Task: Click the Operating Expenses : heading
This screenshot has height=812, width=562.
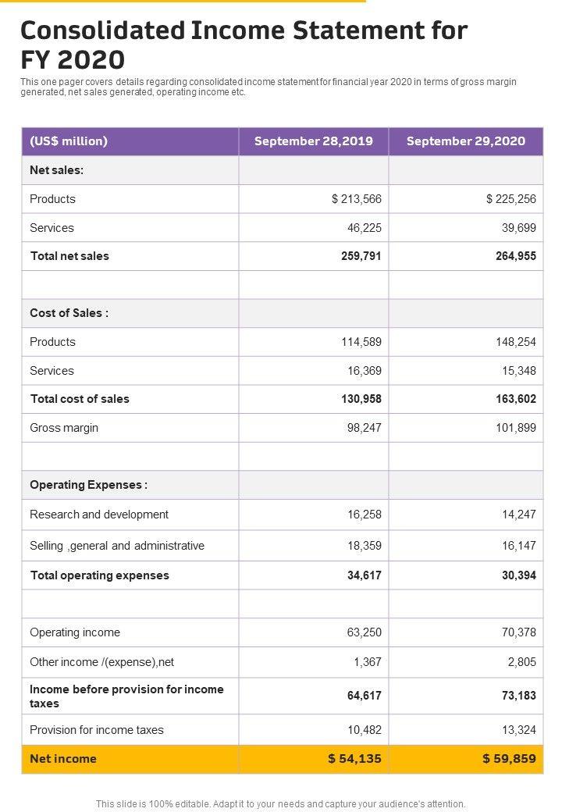Action: 88,485
